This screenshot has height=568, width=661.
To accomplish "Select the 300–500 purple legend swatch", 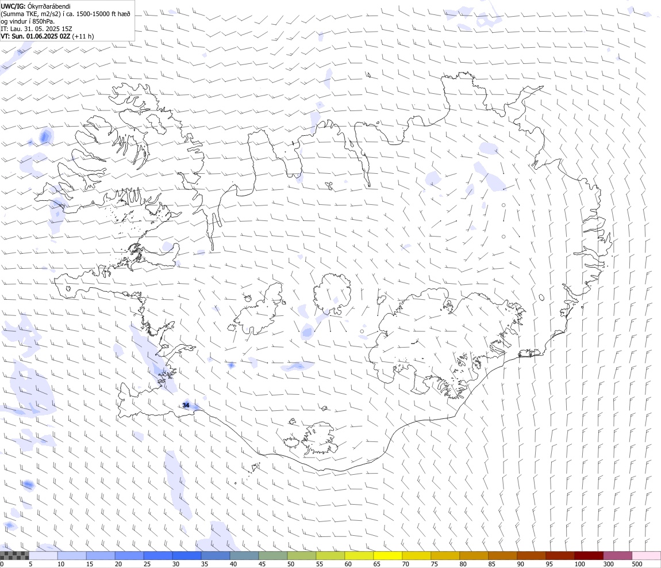I will [617, 556].
